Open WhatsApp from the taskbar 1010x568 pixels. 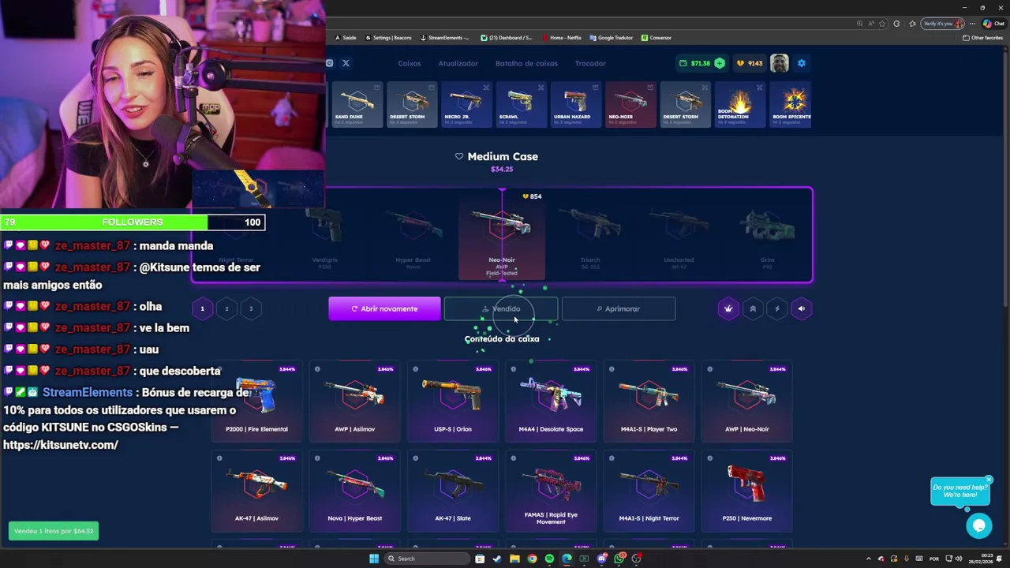[619, 559]
